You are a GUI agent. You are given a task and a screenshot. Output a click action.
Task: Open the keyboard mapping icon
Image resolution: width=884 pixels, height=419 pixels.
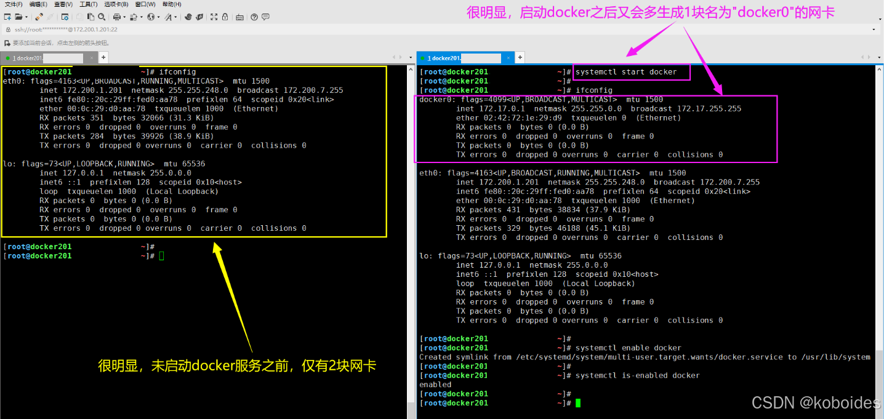(x=239, y=17)
